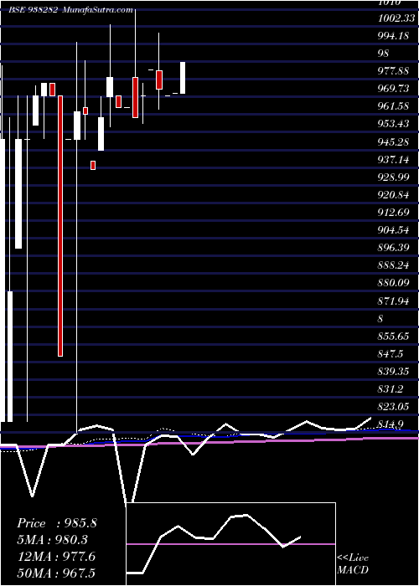Click the 1002.33 price axis label
419x586 pixels.
[396, 18]
